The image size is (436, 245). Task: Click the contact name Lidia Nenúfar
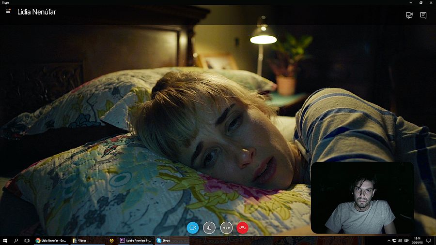[37, 12]
